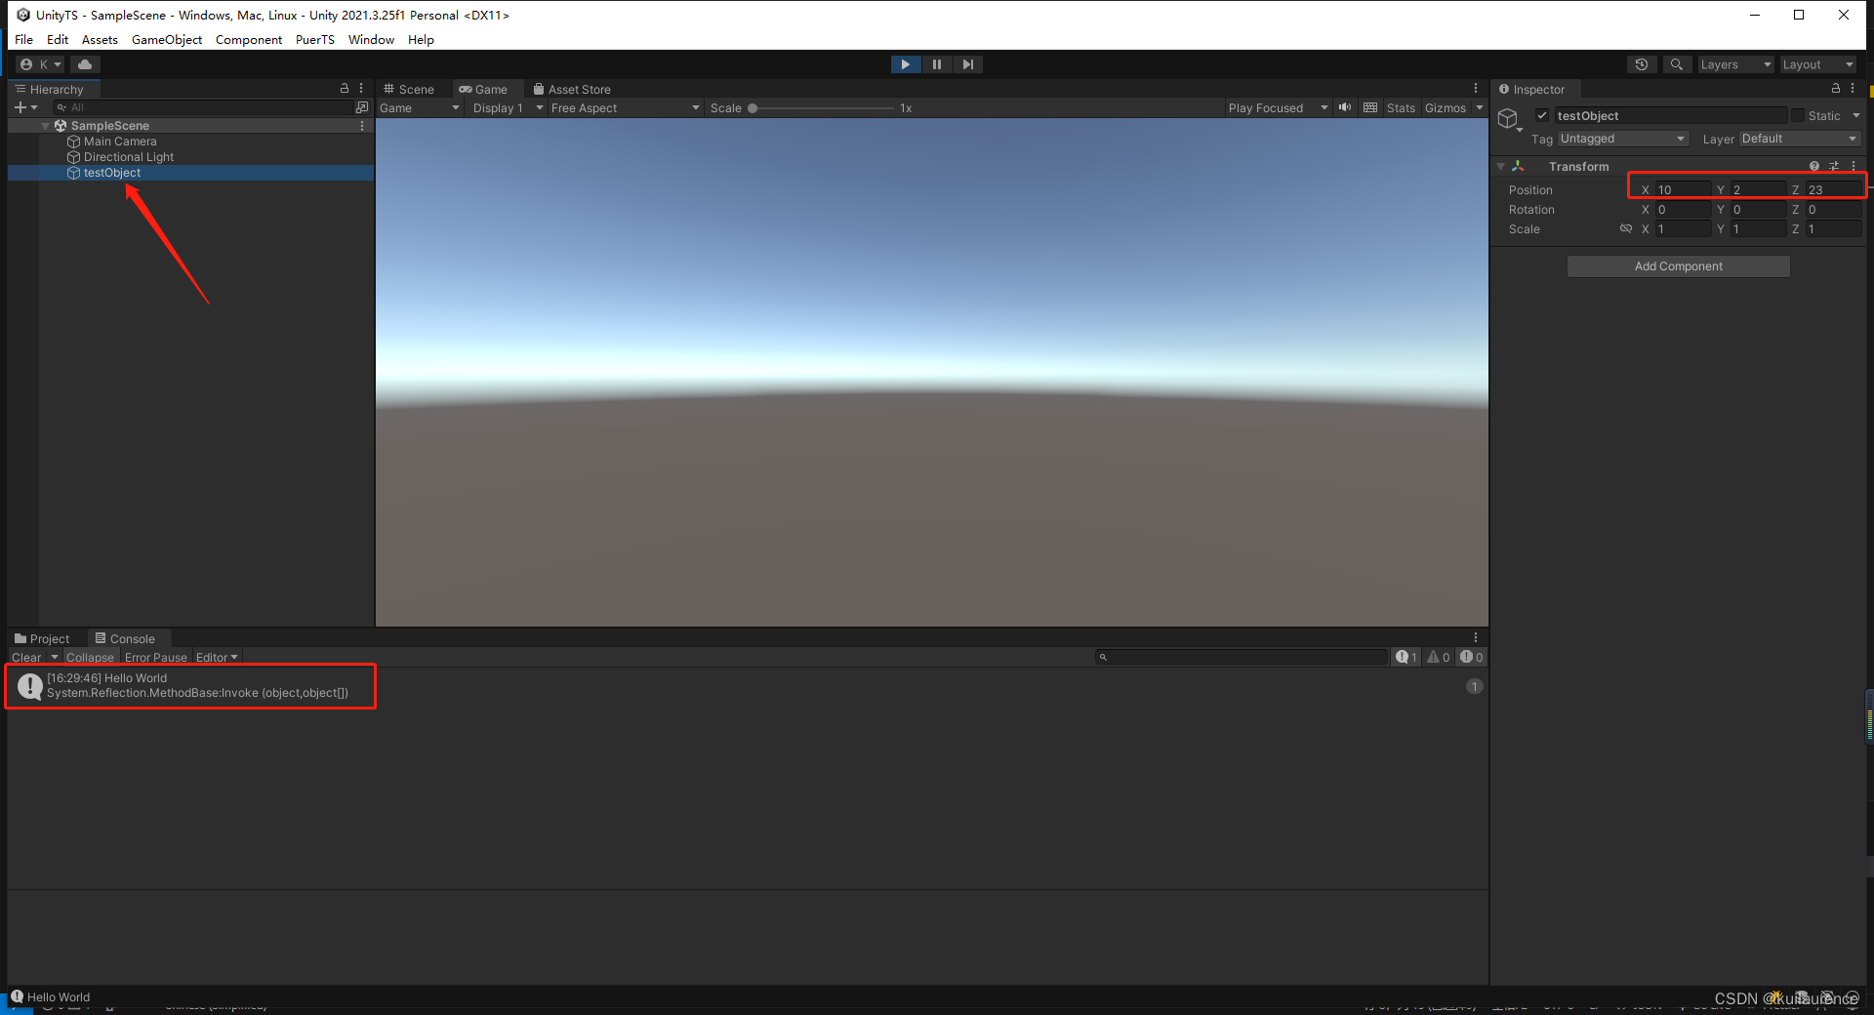Viewport: 1874px width, 1015px height.
Task: Filter Console by errors using the error icon
Action: click(1469, 657)
